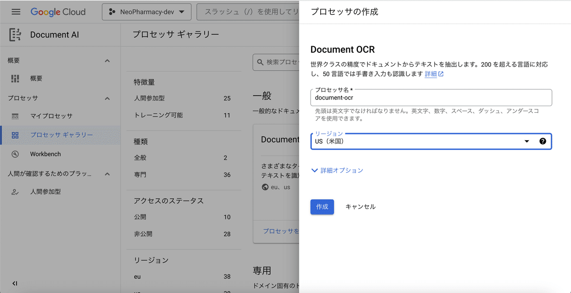This screenshot has width=571, height=293.
Task: Select プロセッサ ギャラリー in sidebar
Action: click(60, 135)
